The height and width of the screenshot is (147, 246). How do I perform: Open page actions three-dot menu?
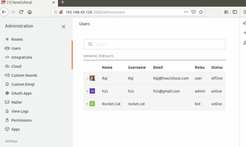coord(186,12)
